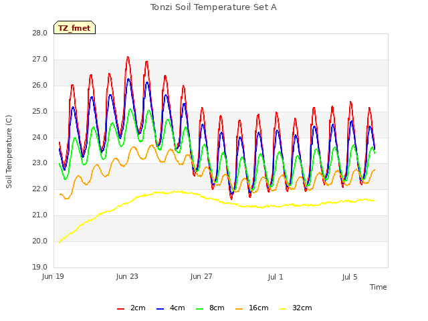Click the green 8cm legend swatch
Screen dimensions: 428x321
click(200, 309)
